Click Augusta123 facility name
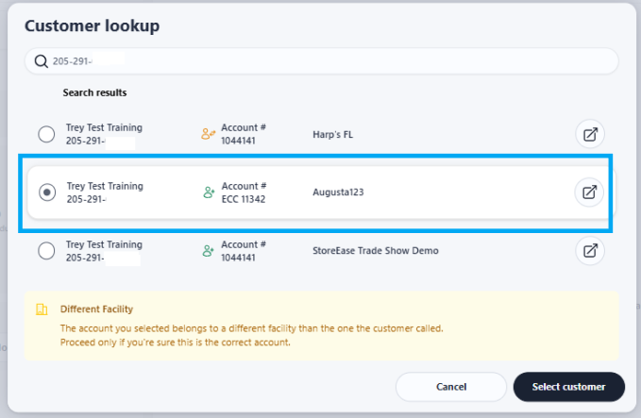 [x=338, y=192]
